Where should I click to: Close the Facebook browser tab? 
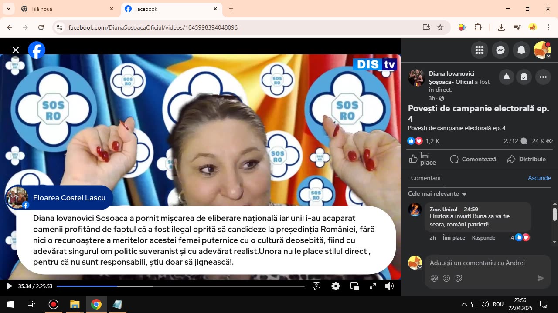tap(215, 9)
